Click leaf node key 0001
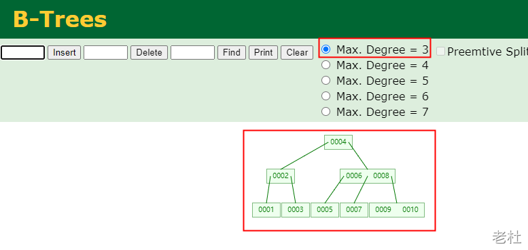 point(266,210)
